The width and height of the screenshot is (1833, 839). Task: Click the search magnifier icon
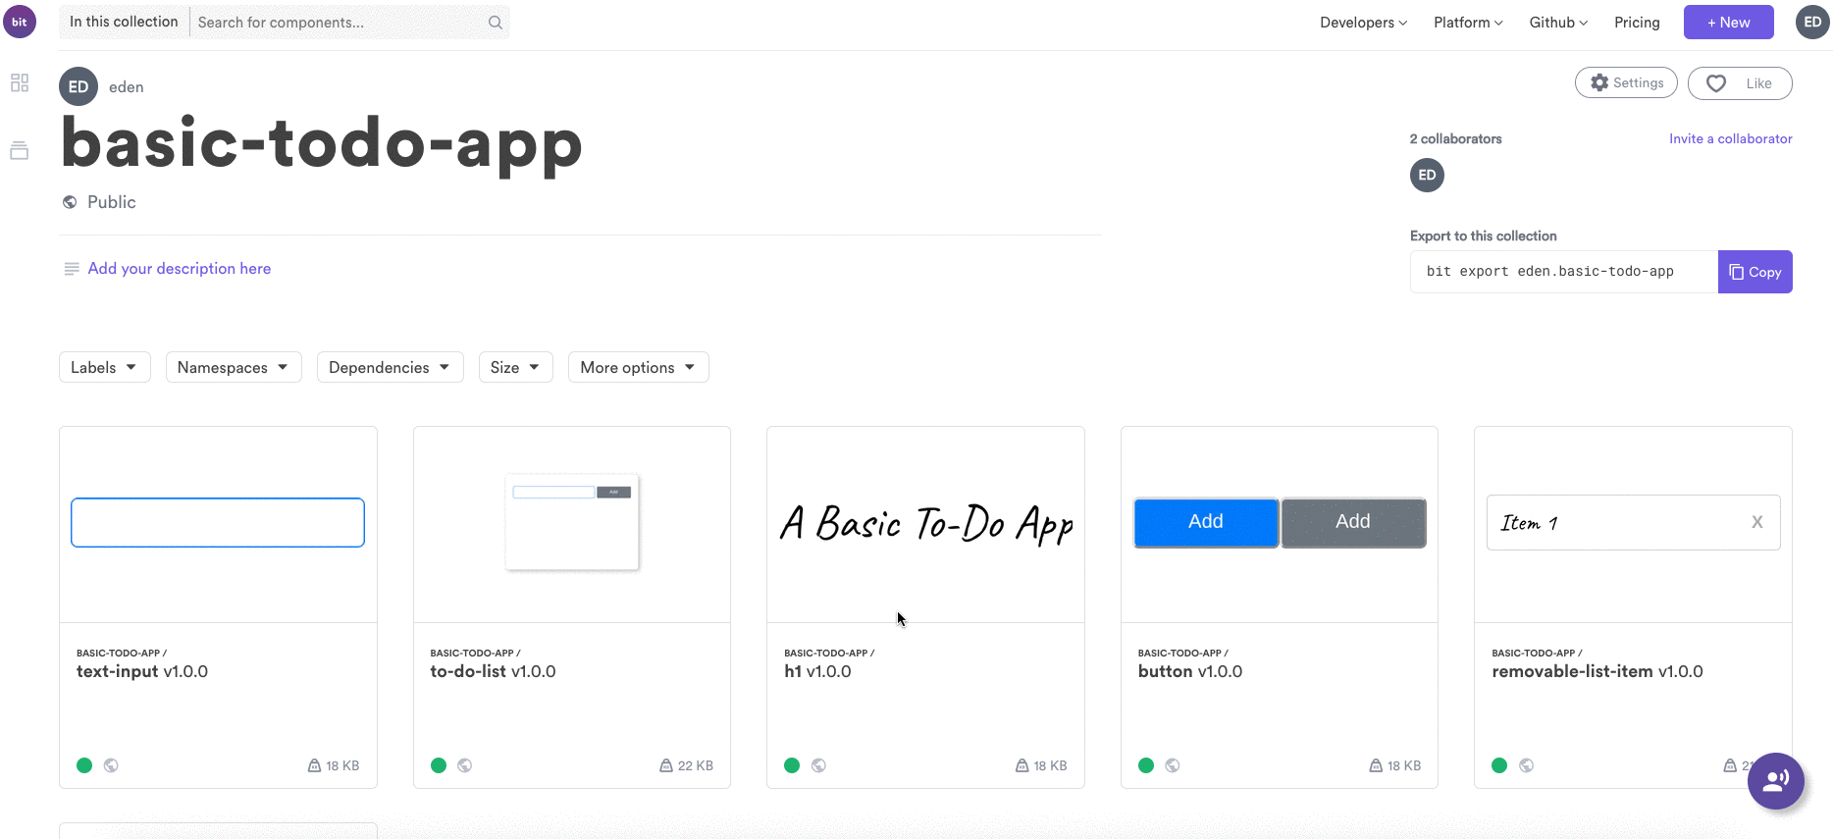pyautogui.click(x=496, y=23)
